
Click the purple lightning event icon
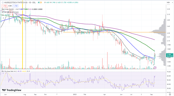coord(155,67)
